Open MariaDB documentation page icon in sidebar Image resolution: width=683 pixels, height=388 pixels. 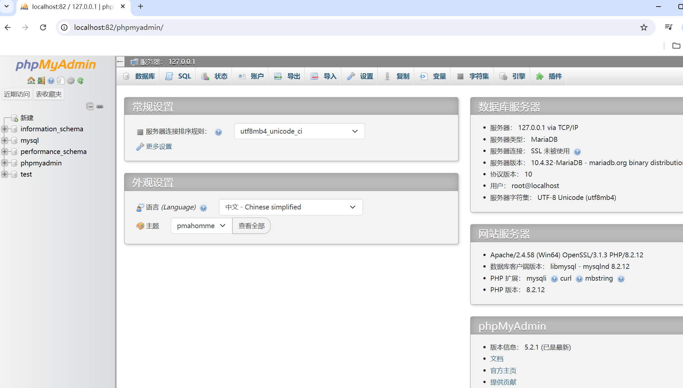(x=61, y=80)
